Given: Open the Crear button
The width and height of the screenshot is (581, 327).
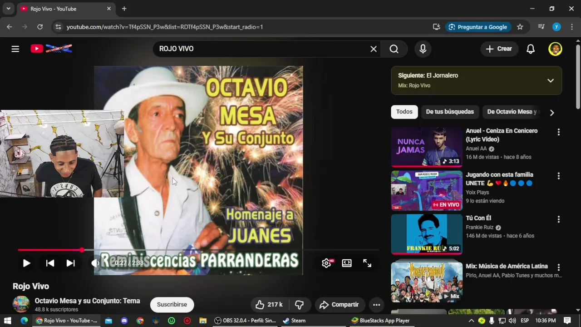Looking at the screenshot, I should pyautogui.click(x=499, y=49).
